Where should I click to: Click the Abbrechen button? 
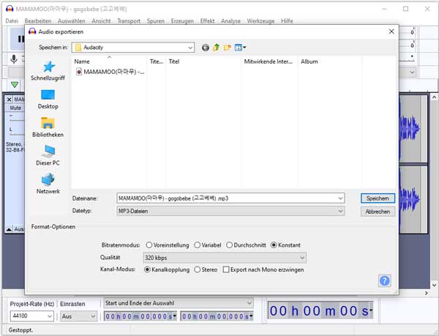(378, 212)
